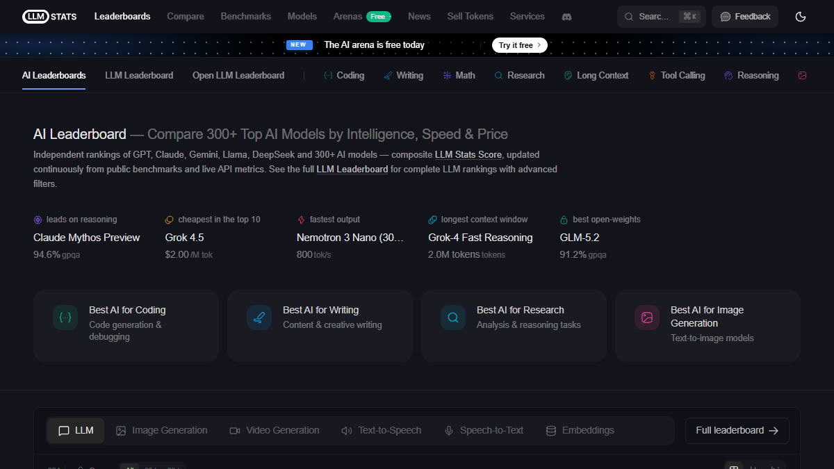Open the Long Context category

596,75
